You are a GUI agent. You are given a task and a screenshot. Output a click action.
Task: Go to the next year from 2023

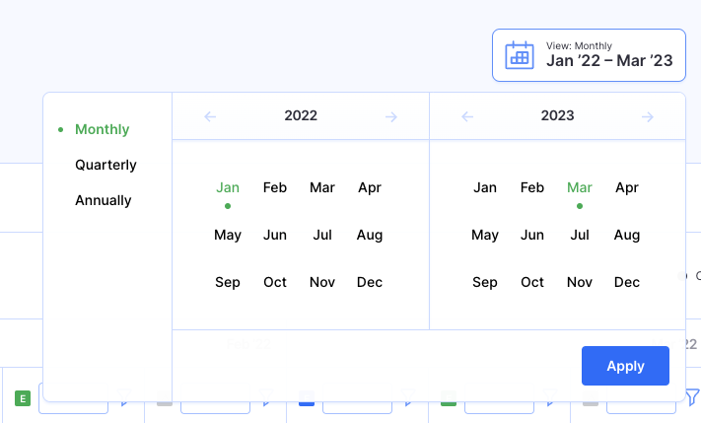point(648,116)
